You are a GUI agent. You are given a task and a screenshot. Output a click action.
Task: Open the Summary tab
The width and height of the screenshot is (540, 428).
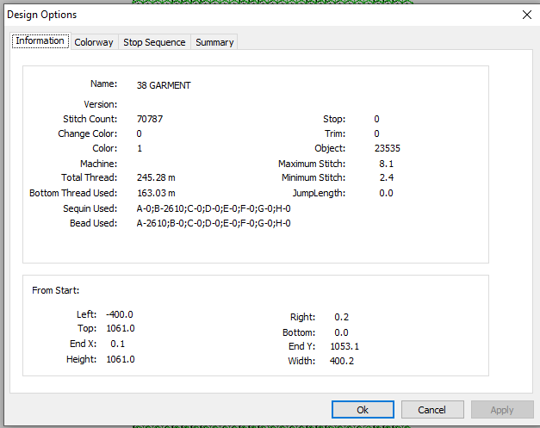(x=214, y=42)
